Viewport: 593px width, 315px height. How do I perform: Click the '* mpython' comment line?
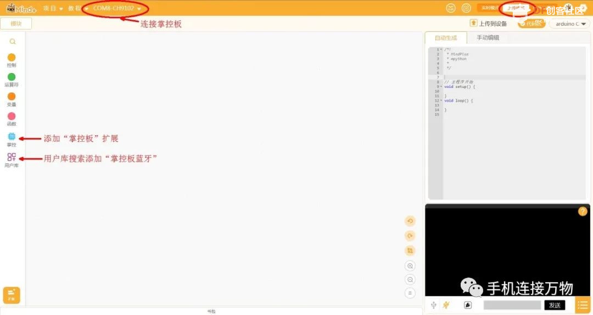456,59
